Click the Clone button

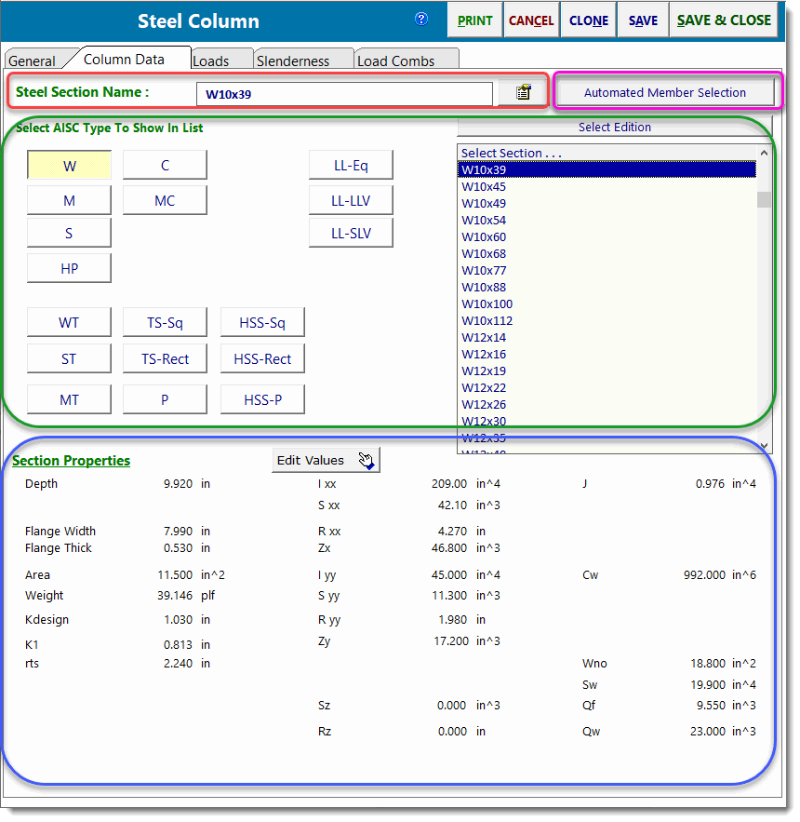589,20
